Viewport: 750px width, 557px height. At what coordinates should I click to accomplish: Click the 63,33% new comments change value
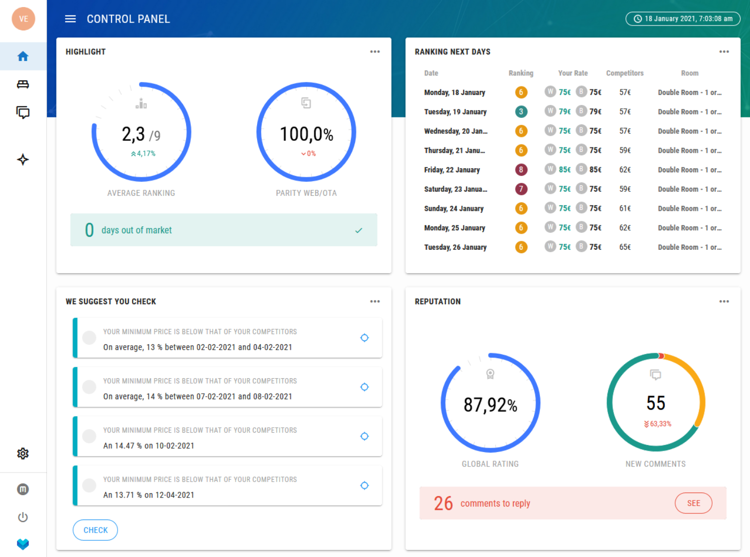pos(660,424)
